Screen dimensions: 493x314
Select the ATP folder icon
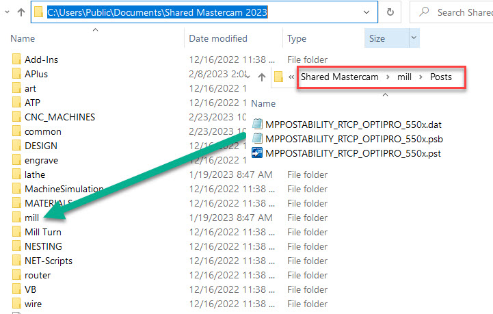coord(16,102)
